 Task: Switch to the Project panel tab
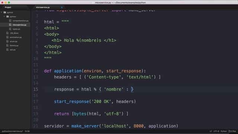[x=8, y=7]
